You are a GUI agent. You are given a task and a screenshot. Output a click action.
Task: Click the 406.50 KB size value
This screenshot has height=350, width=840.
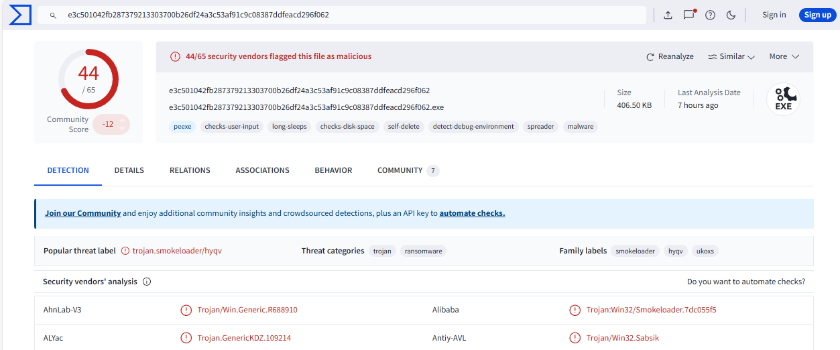634,105
